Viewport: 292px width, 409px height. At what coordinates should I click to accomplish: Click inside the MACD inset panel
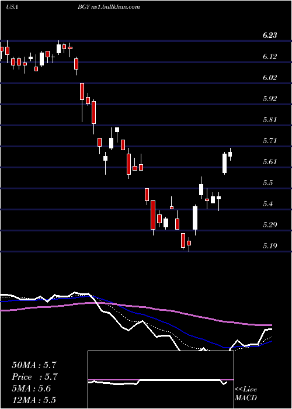click(x=161, y=380)
